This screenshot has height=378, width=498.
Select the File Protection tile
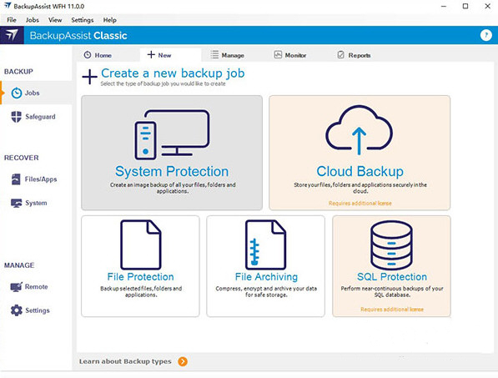coord(140,266)
